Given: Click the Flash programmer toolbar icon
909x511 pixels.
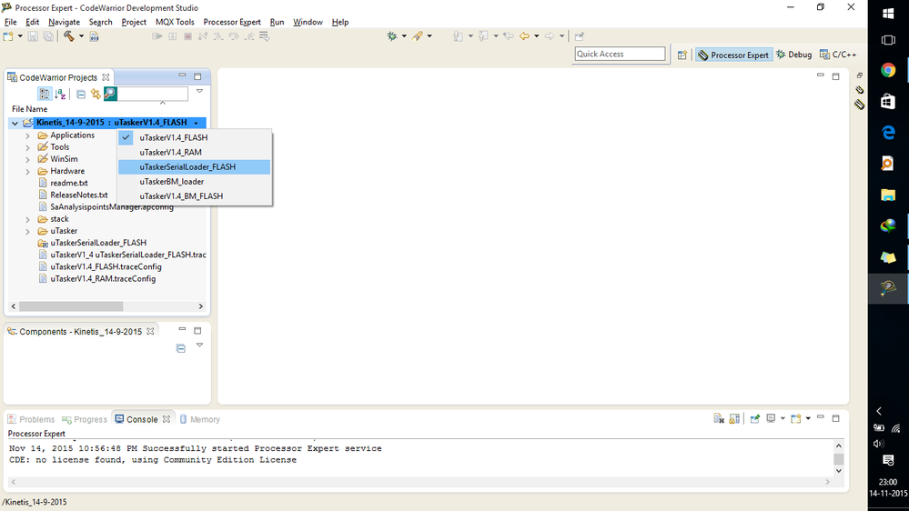Looking at the screenshot, I should pos(418,36).
